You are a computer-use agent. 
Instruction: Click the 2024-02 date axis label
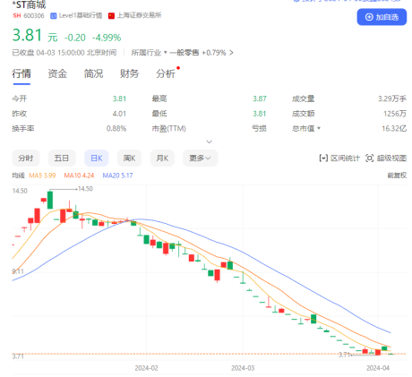coord(146,368)
